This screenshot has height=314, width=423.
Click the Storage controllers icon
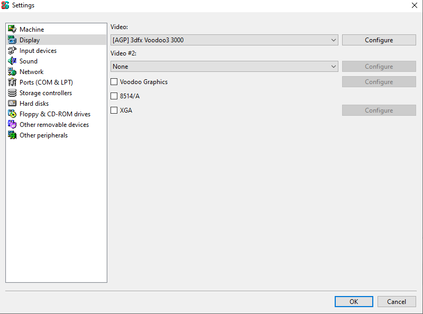tap(12, 93)
